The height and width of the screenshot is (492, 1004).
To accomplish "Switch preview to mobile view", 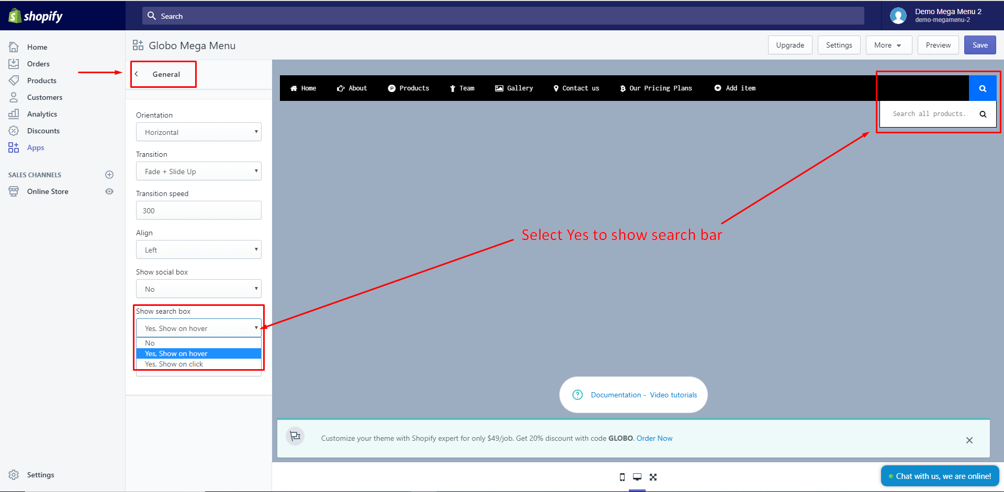I will 622,477.
